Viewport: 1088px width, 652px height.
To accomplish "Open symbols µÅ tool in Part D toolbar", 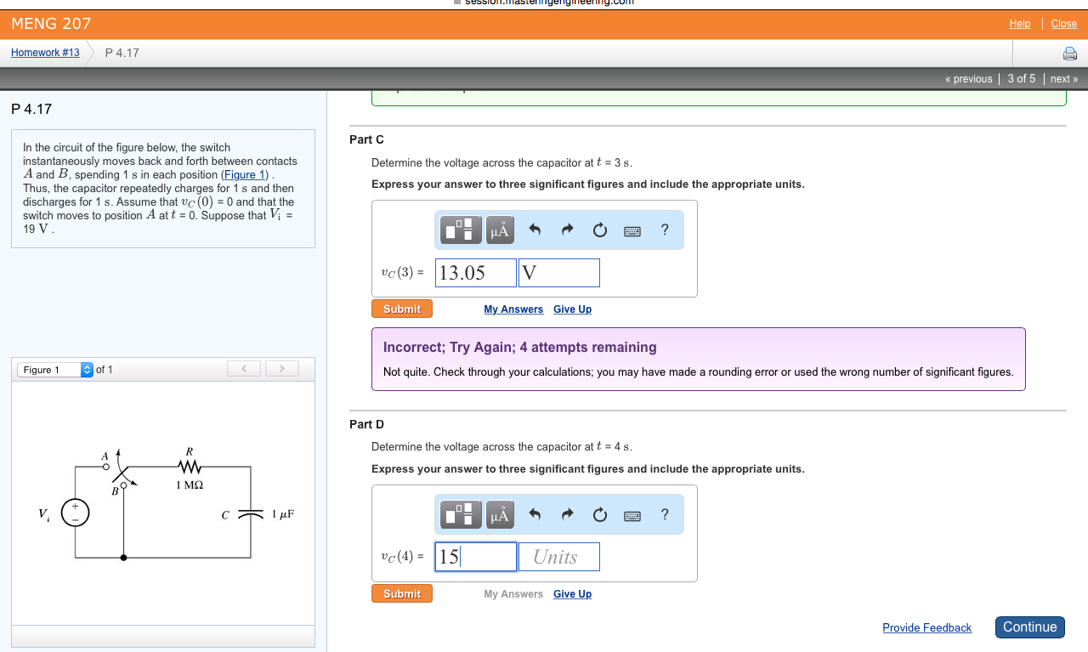I will click(x=500, y=514).
